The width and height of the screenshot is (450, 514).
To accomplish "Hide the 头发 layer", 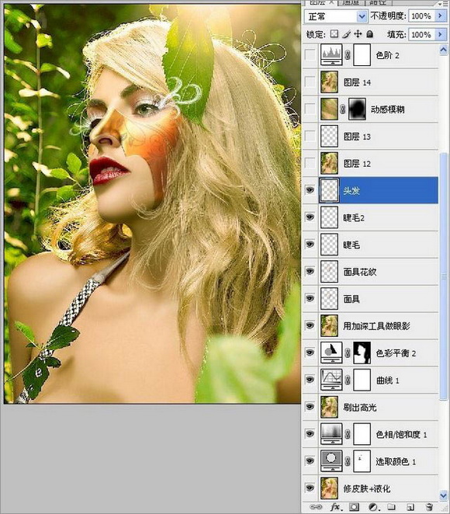I will (x=310, y=190).
